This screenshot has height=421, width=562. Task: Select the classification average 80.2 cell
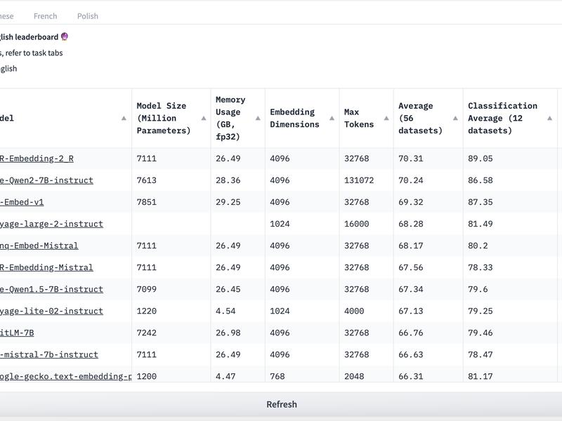[510, 246]
